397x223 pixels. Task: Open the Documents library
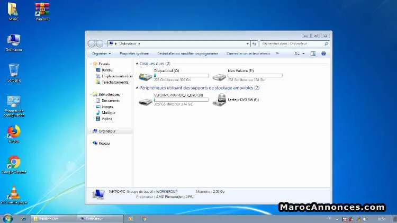tap(108, 101)
